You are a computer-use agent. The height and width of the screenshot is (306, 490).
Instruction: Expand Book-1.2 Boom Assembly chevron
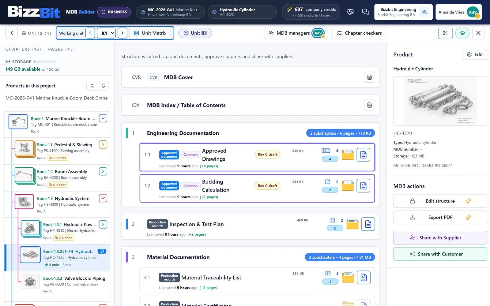[x=103, y=171]
